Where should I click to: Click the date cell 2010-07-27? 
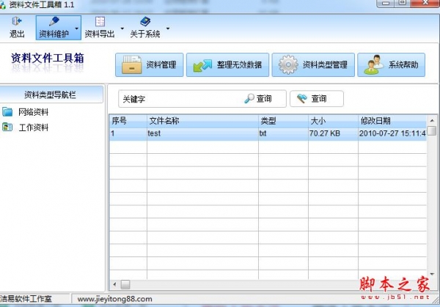point(392,133)
